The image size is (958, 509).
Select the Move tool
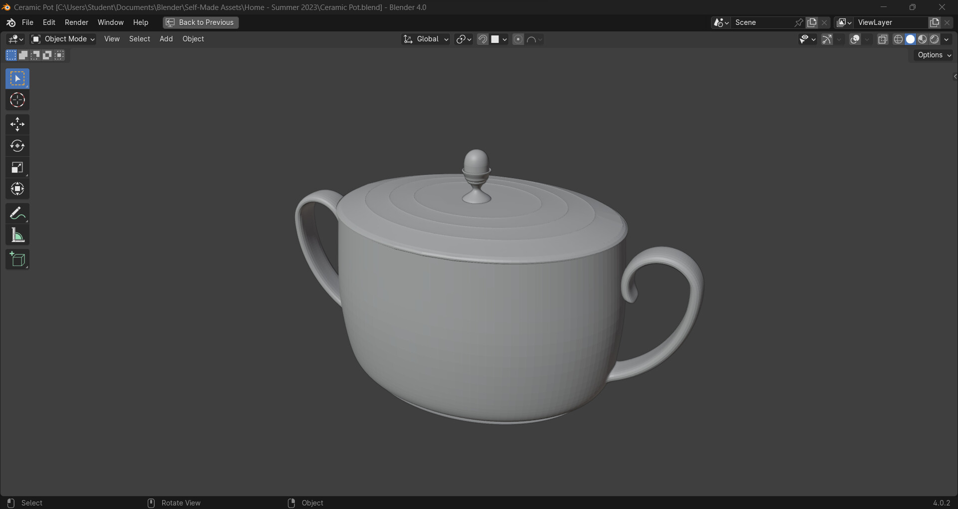tap(17, 124)
